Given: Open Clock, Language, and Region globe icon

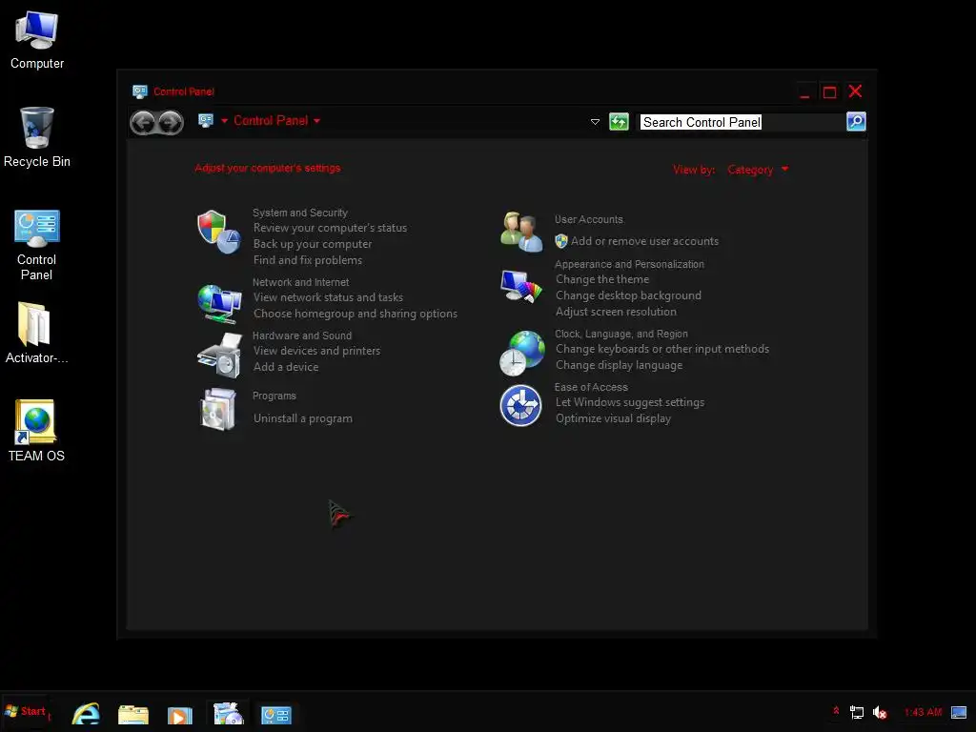Looking at the screenshot, I should point(521,353).
